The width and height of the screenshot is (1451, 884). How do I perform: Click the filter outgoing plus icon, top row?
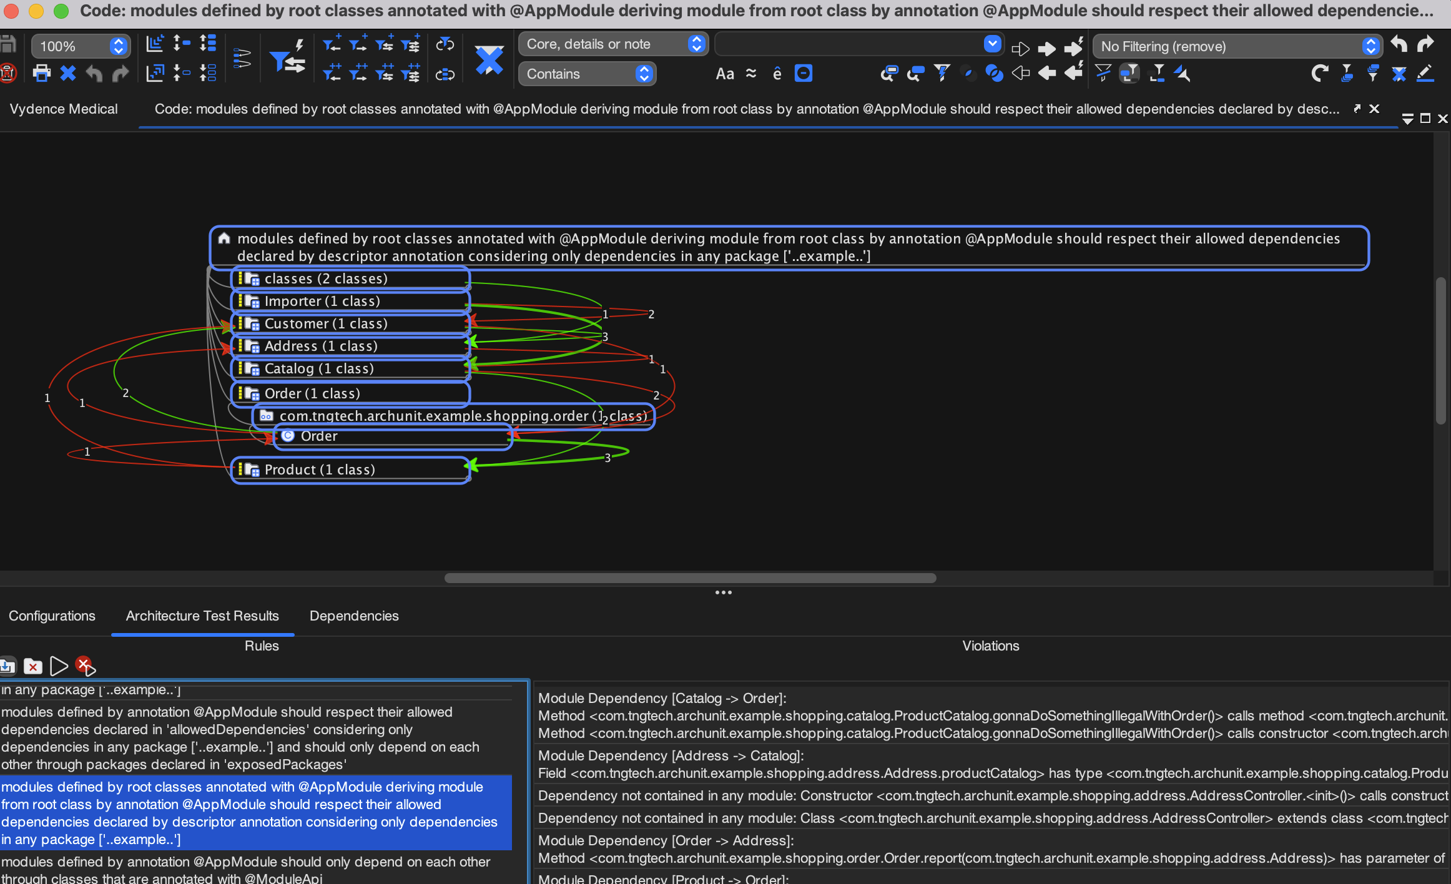(x=358, y=44)
